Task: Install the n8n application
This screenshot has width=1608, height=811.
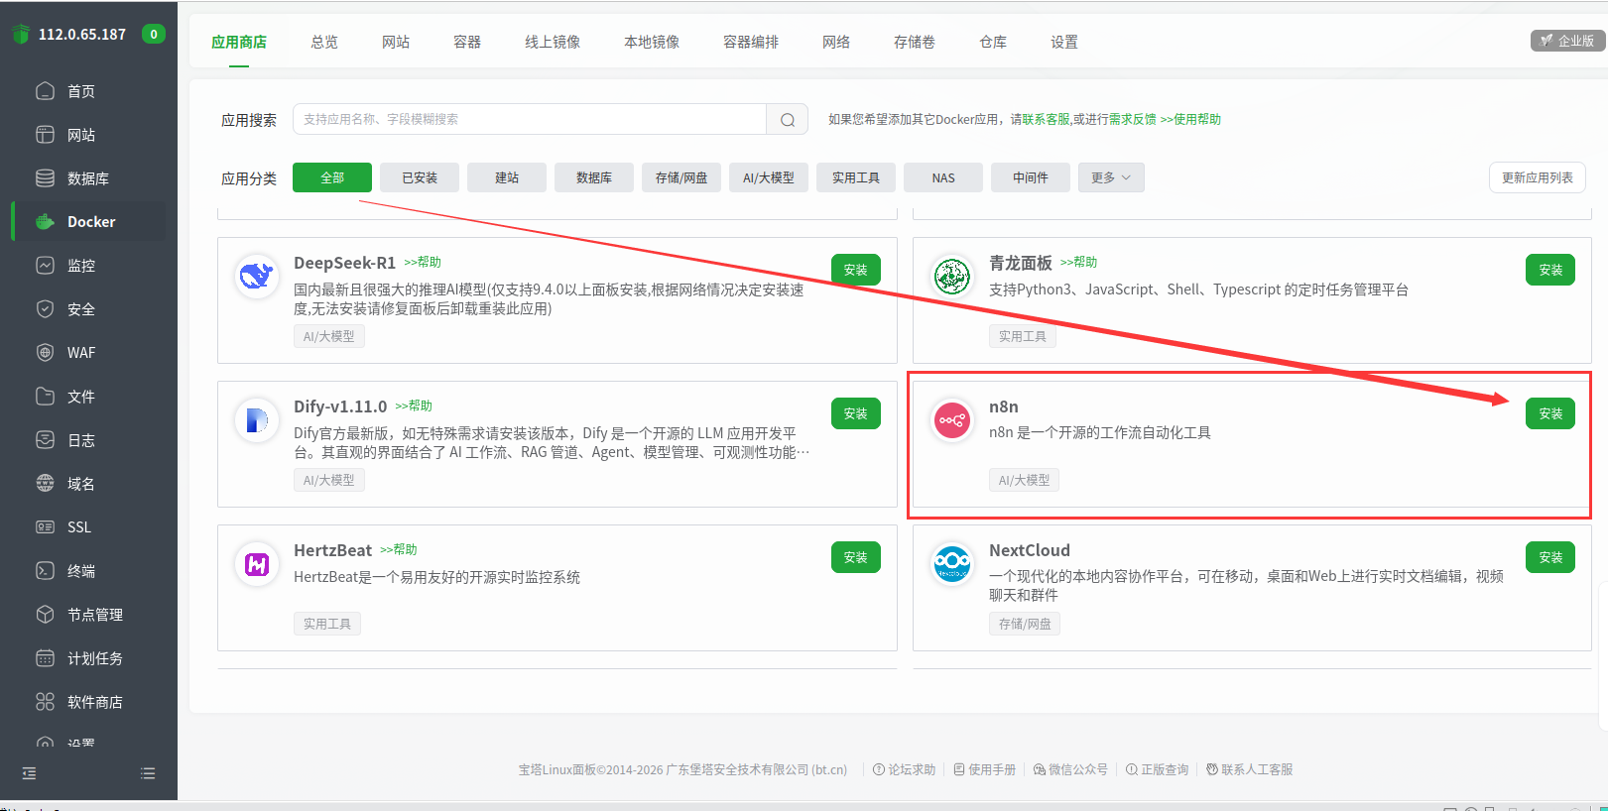Action: (x=1549, y=413)
